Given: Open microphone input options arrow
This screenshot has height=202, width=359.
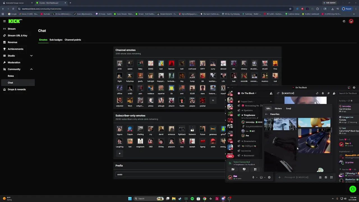Looking at the screenshot, I should (x=257, y=177).
